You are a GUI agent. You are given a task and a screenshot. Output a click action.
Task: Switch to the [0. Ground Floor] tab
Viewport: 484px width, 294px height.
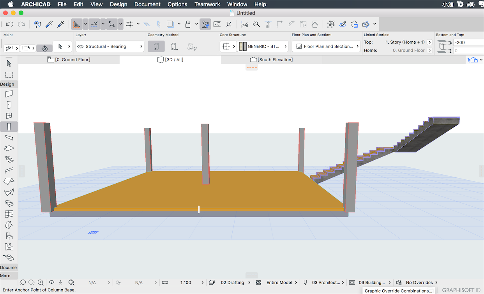pyautogui.click(x=69, y=60)
